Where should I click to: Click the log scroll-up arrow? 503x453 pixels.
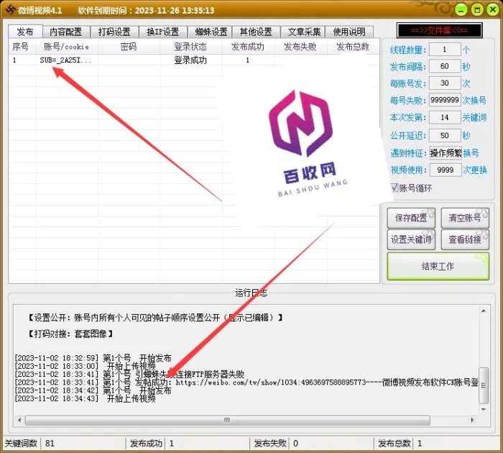pos(484,311)
